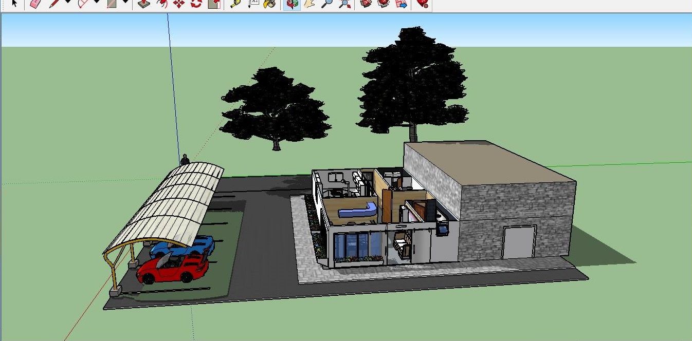
Task: Select the Offset tool
Action: click(162, 4)
